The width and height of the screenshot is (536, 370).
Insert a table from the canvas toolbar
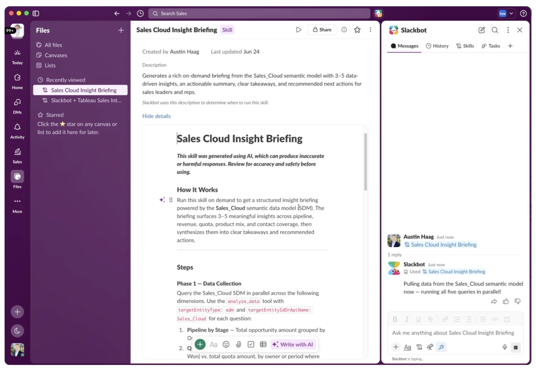[x=263, y=344]
